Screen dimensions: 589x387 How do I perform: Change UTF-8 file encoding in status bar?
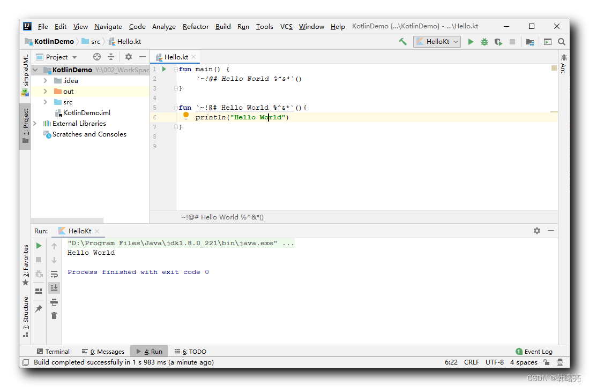click(494, 362)
